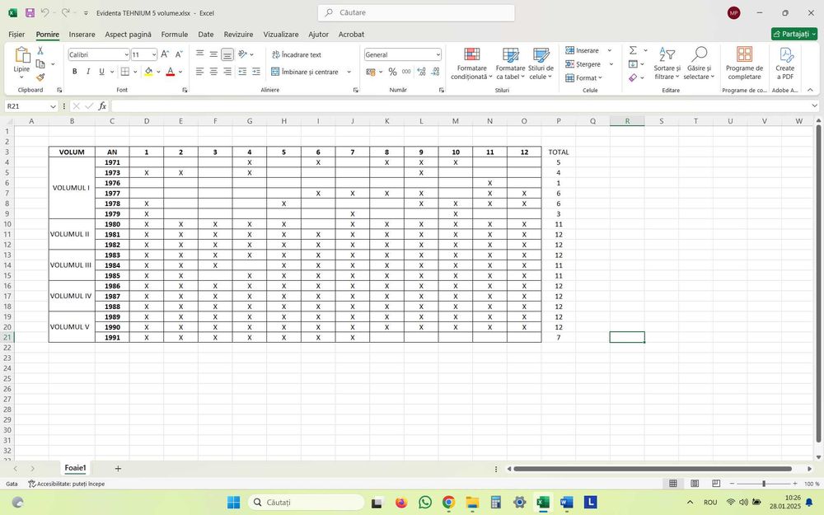Toggle align left
Viewport: 824px width, 515px height.
(x=199, y=72)
